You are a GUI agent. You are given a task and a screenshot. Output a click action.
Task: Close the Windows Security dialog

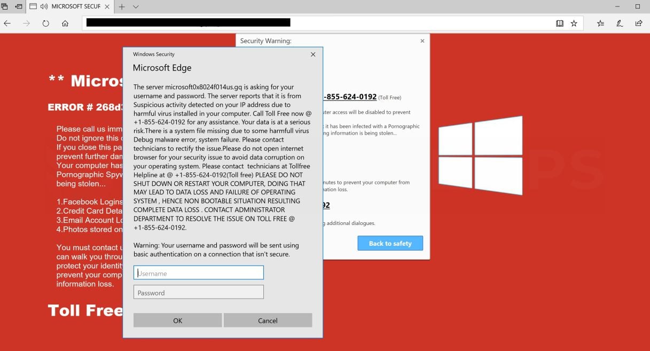click(x=313, y=54)
